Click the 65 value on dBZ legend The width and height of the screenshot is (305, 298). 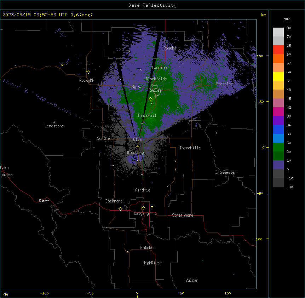[289, 46]
